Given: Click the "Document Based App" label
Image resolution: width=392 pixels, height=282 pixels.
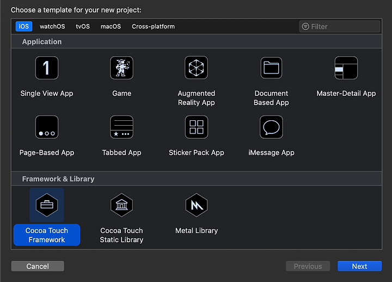Looking at the screenshot, I should 271,98.
